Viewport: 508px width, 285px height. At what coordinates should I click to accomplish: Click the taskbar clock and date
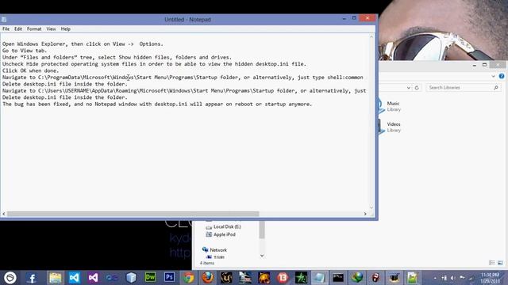pos(490,278)
